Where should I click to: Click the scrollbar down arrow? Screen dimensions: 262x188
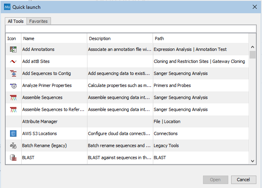(x=252, y=160)
